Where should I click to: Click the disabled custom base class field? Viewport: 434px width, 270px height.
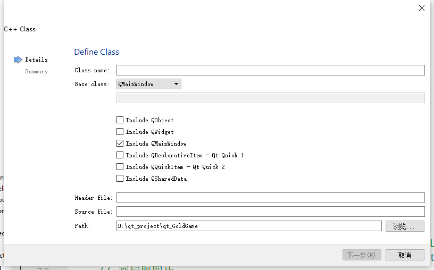pyautogui.click(x=270, y=98)
